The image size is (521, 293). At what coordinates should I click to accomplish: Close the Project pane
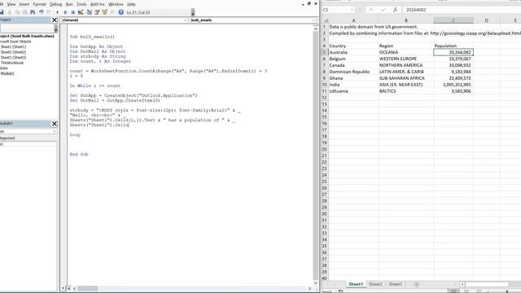55,20
